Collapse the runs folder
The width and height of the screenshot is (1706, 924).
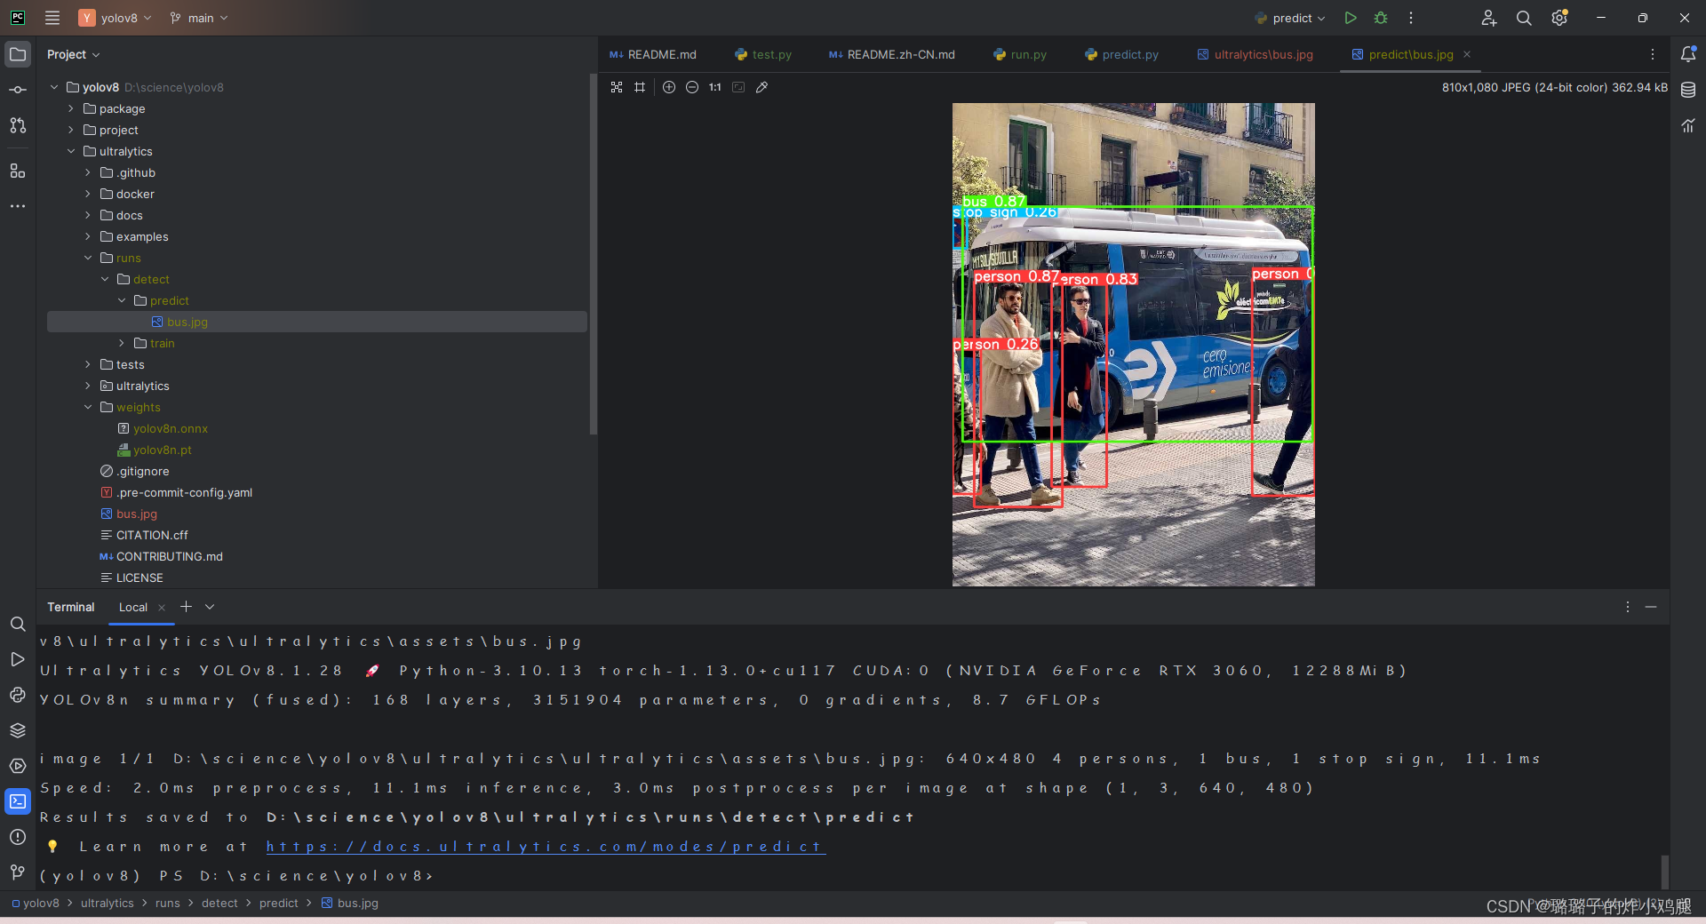coord(88,258)
